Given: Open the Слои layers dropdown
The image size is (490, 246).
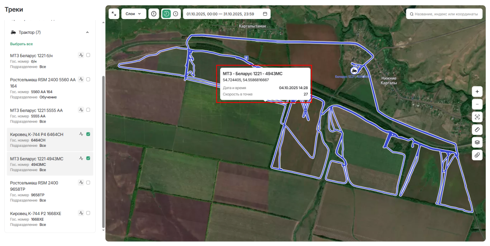Looking at the screenshot, I should coord(134,14).
